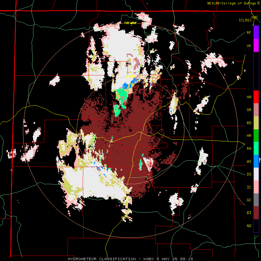Click the NEXLAB-College of DuPage credit text

coord(232,3)
